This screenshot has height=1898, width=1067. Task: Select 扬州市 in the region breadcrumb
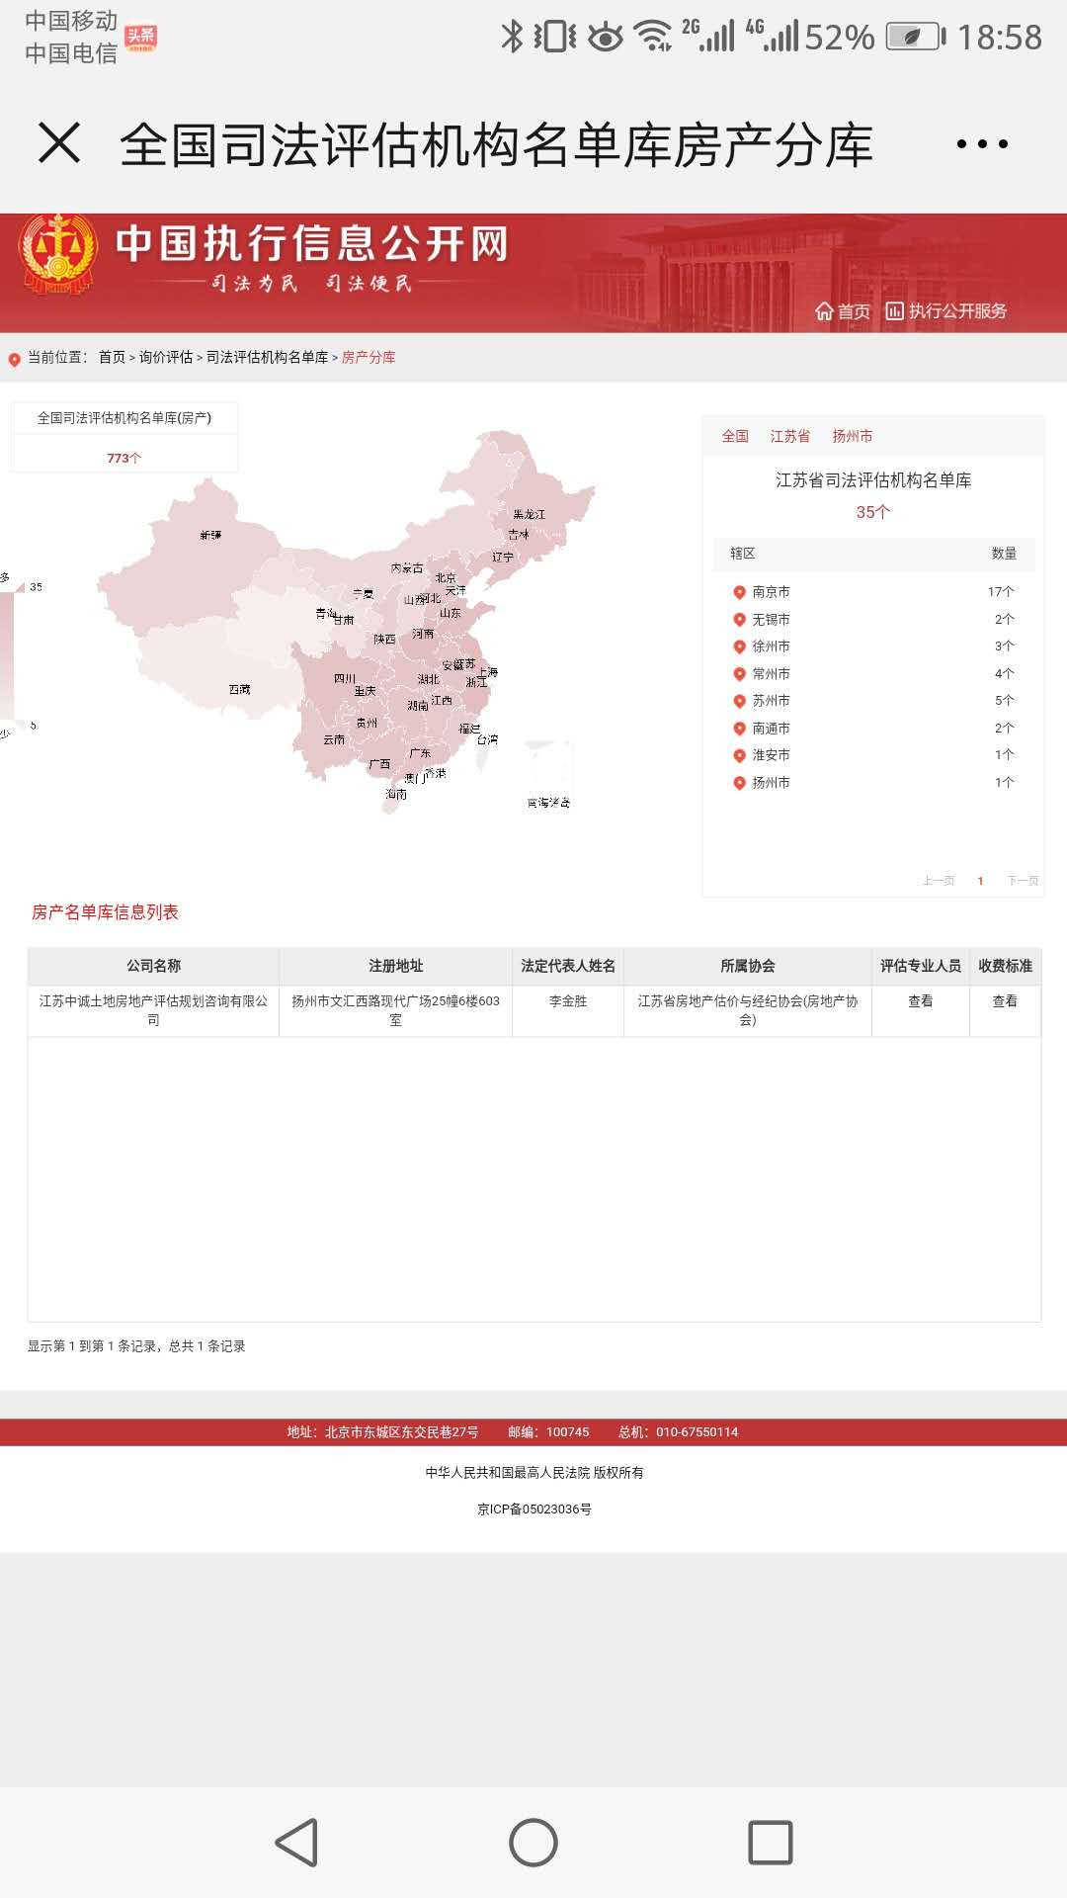(x=852, y=436)
